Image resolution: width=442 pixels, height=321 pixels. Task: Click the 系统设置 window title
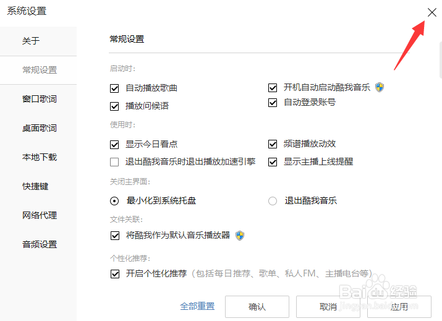click(27, 11)
